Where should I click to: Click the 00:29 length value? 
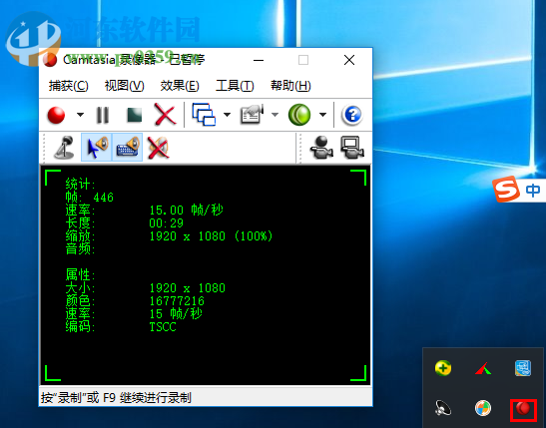[166, 223]
